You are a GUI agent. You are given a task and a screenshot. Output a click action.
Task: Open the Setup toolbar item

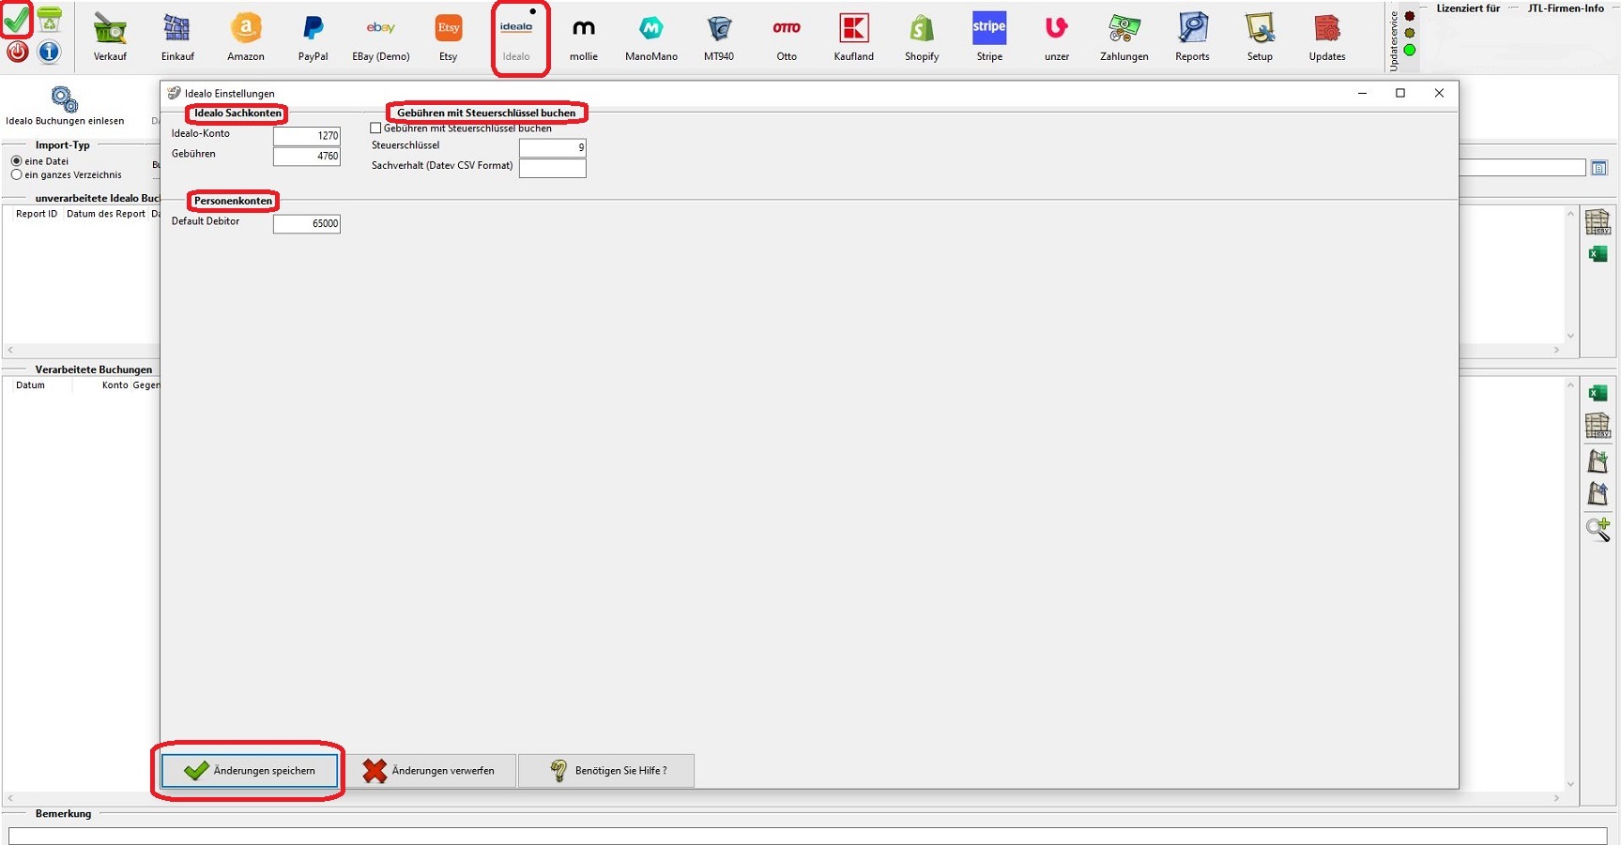[1260, 38]
